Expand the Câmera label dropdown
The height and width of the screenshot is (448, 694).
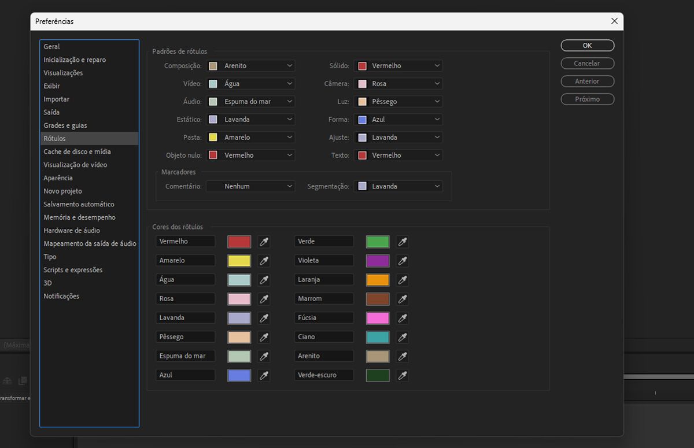pos(398,84)
